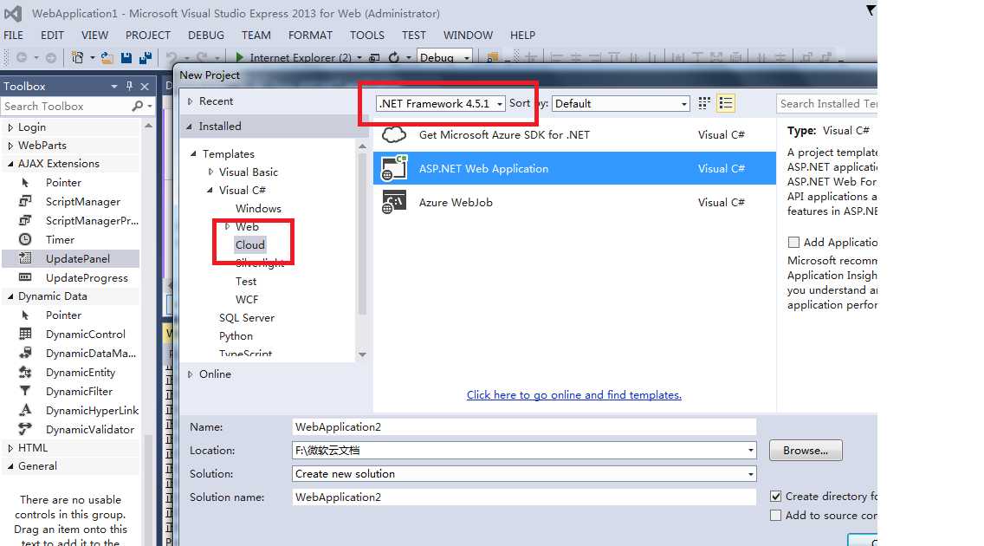Click the go online and find templates link

573,394
